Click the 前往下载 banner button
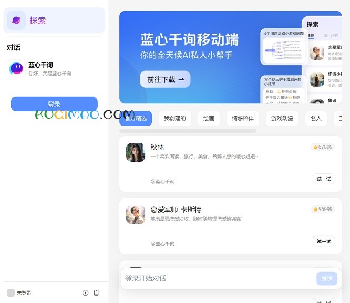The width and height of the screenshot is (350, 303). pos(165,79)
